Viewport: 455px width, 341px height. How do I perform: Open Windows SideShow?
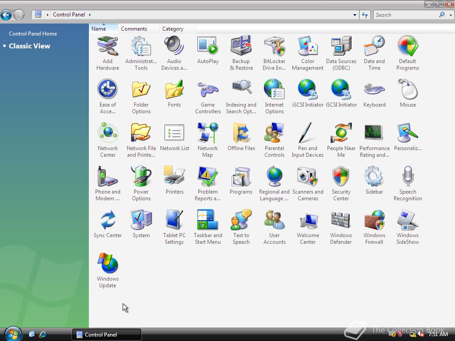[x=408, y=227]
